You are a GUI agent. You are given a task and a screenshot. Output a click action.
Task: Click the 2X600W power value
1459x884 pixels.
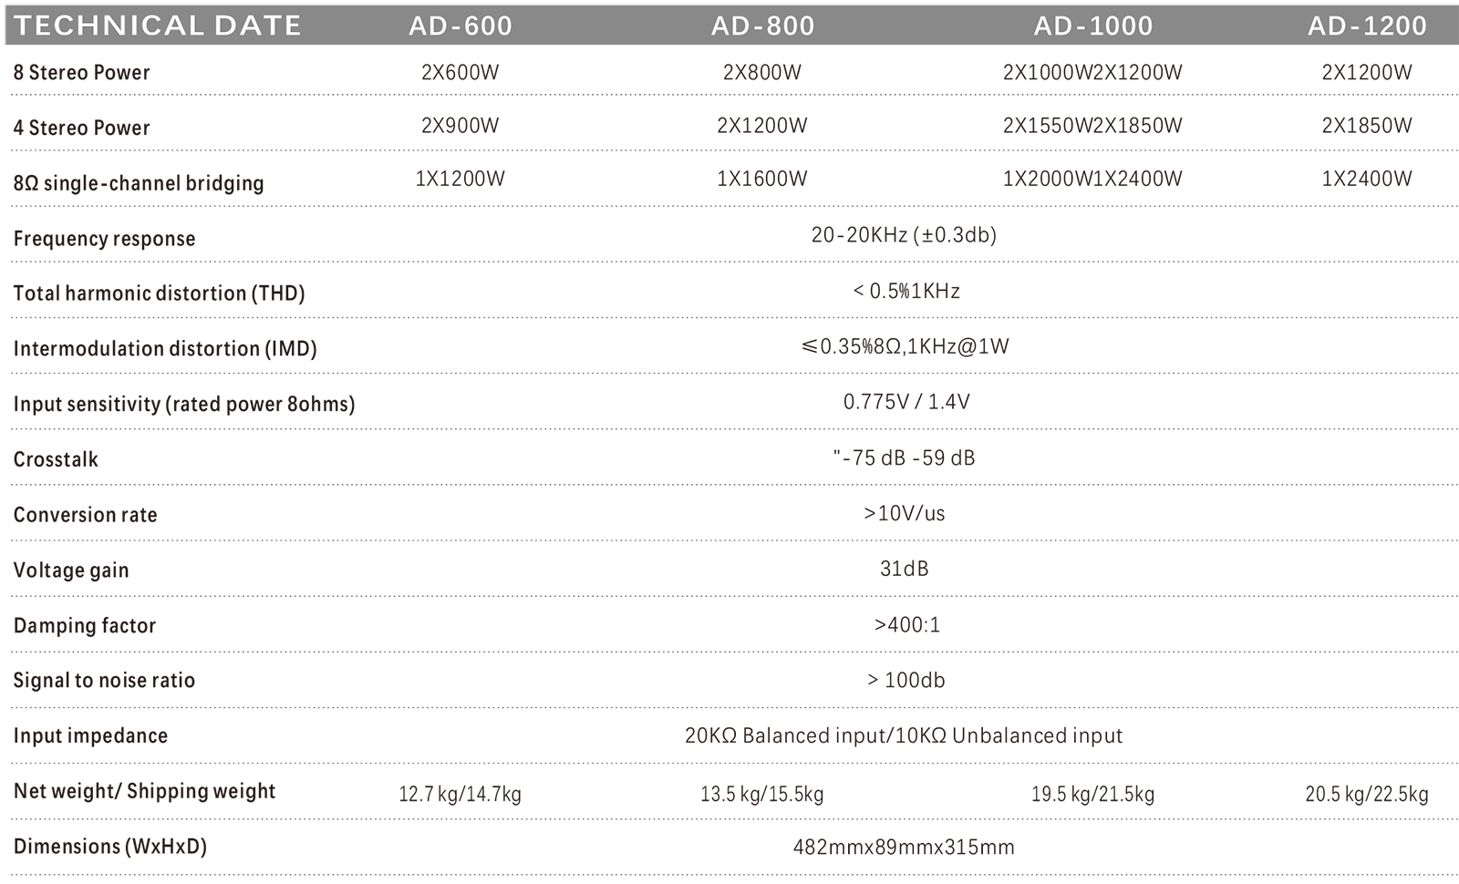pyautogui.click(x=460, y=73)
